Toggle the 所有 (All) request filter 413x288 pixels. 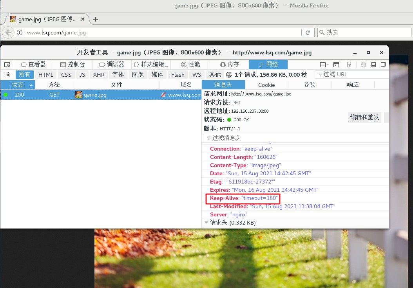click(x=25, y=75)
